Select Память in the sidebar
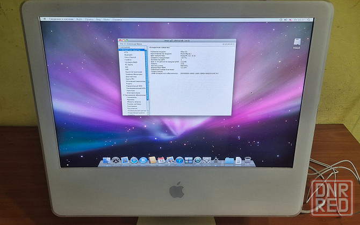 [129, 84]
